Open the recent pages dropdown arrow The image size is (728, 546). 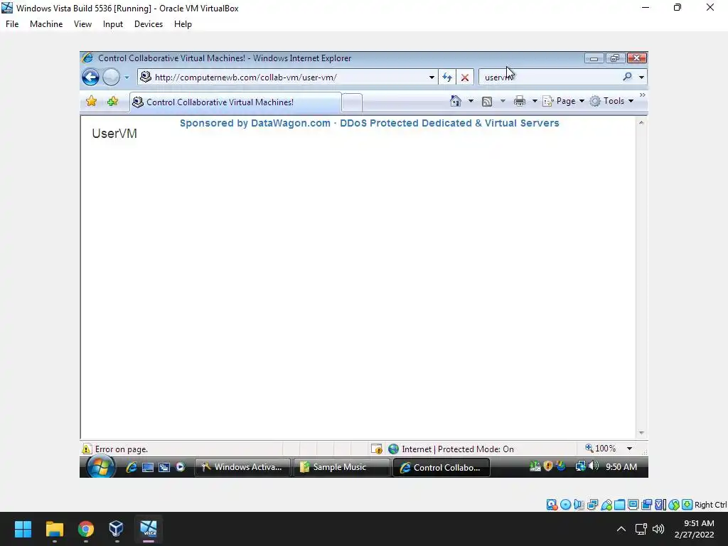[127, 77]
